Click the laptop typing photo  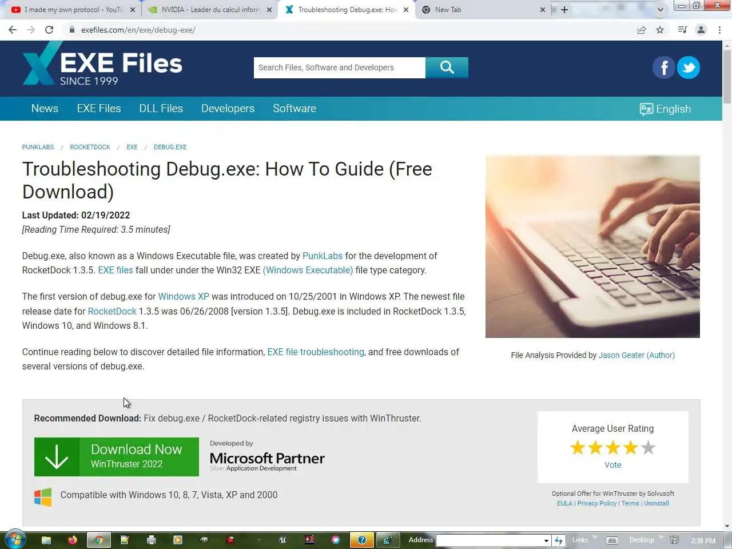(592, 246)
